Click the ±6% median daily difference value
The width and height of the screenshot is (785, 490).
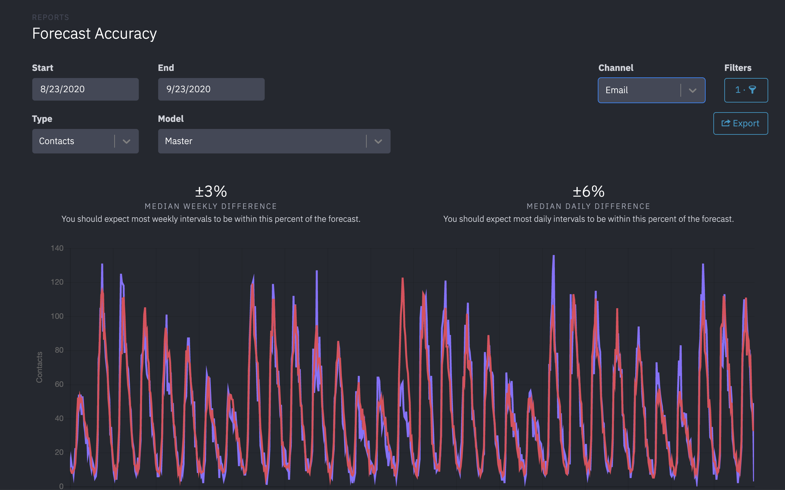click(588, 191)
